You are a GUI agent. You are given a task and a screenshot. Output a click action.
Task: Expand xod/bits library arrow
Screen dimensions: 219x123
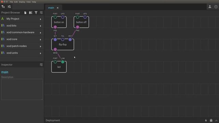pos(40,26)
